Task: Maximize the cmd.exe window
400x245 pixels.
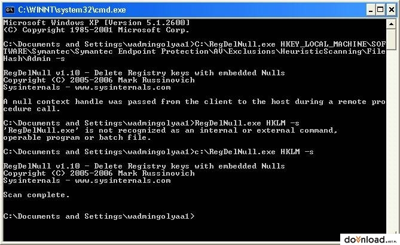Action: click(380, 10)
